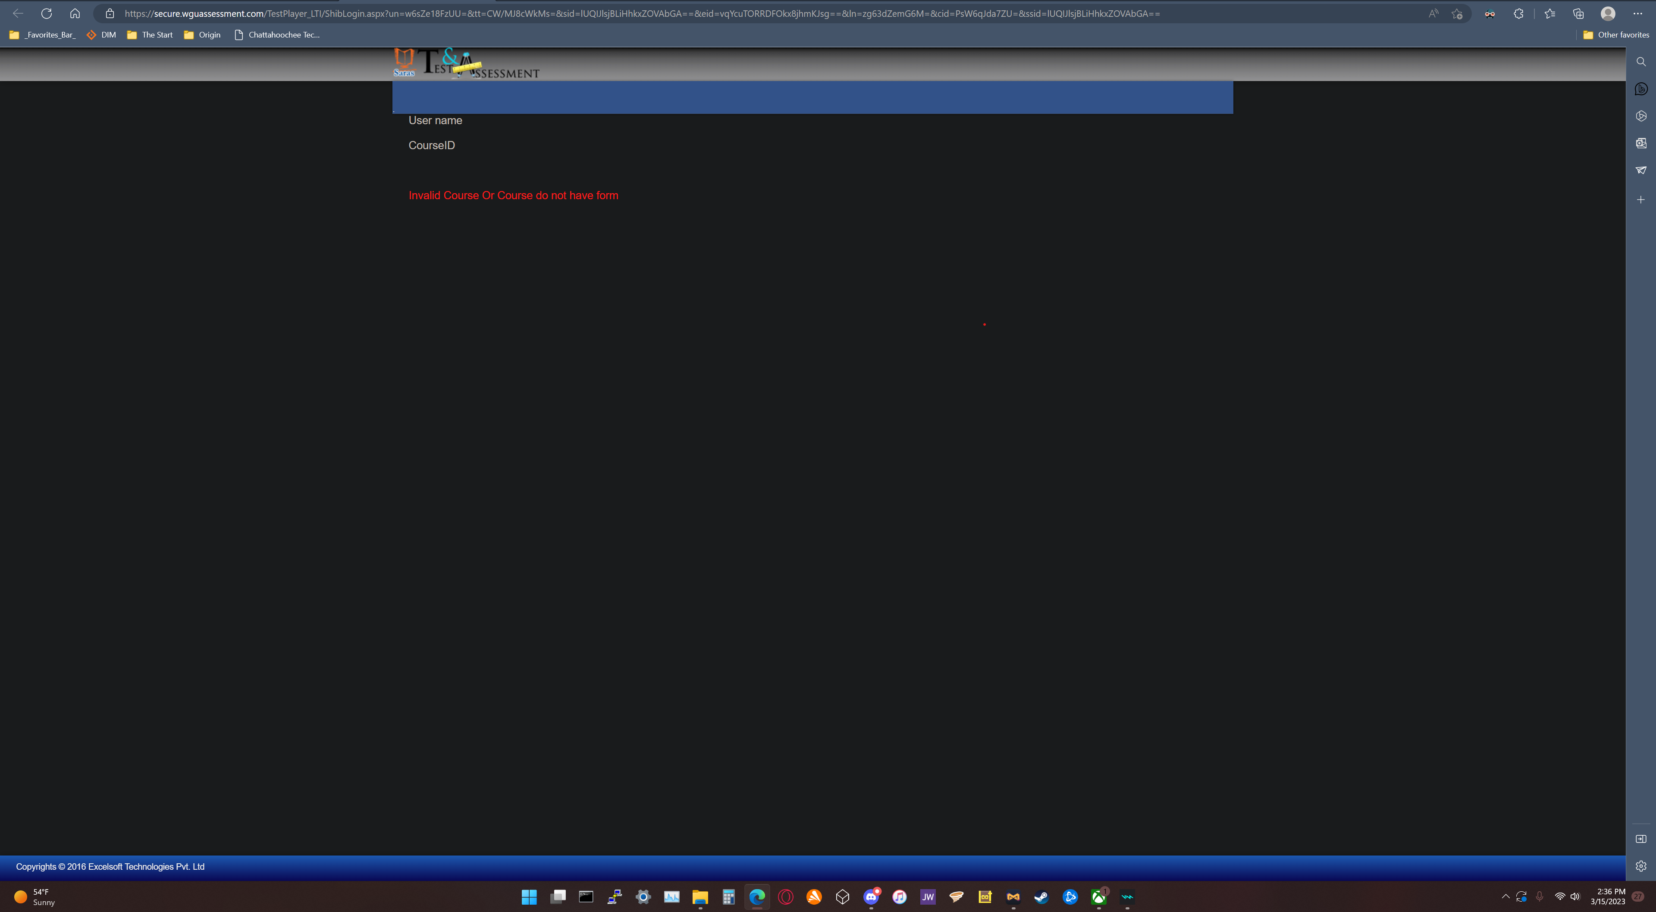
Task: Add sidebar app with plus button
Action: pos(1640,200)
